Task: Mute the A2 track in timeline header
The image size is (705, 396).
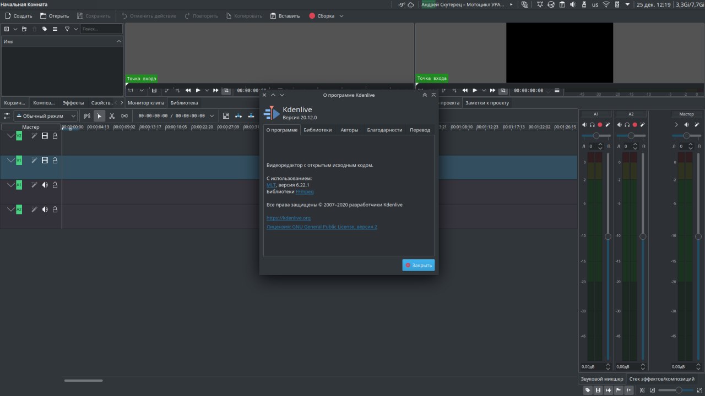Action: click(x=45, y=210)
